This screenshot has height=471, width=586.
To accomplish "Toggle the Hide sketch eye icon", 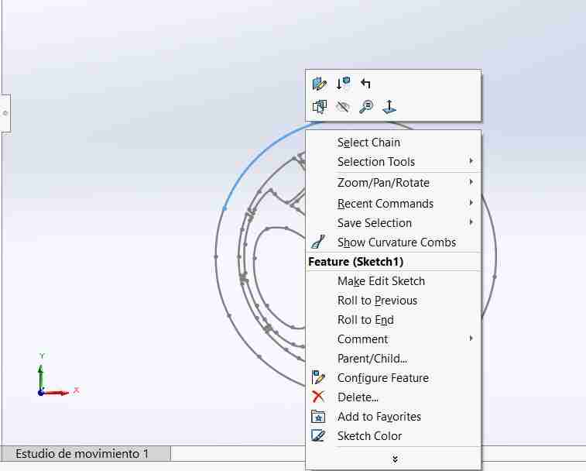I will [342, 107].
